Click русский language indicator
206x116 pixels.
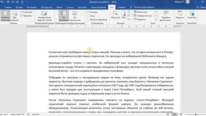click(x=36, y=114)
